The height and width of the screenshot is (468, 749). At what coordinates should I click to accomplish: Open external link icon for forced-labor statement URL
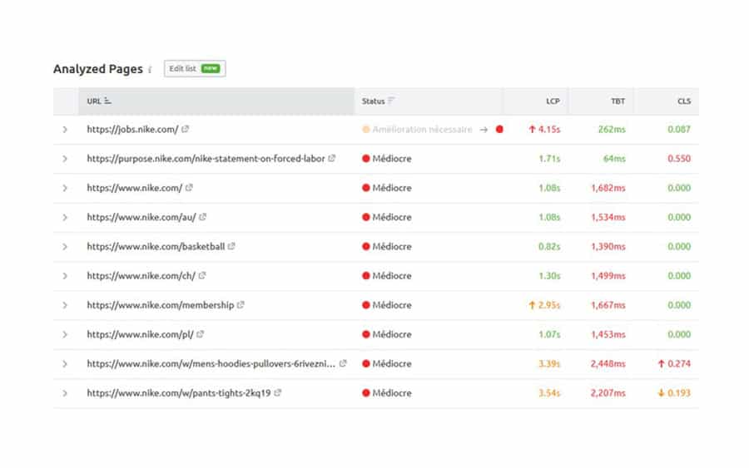332,158
